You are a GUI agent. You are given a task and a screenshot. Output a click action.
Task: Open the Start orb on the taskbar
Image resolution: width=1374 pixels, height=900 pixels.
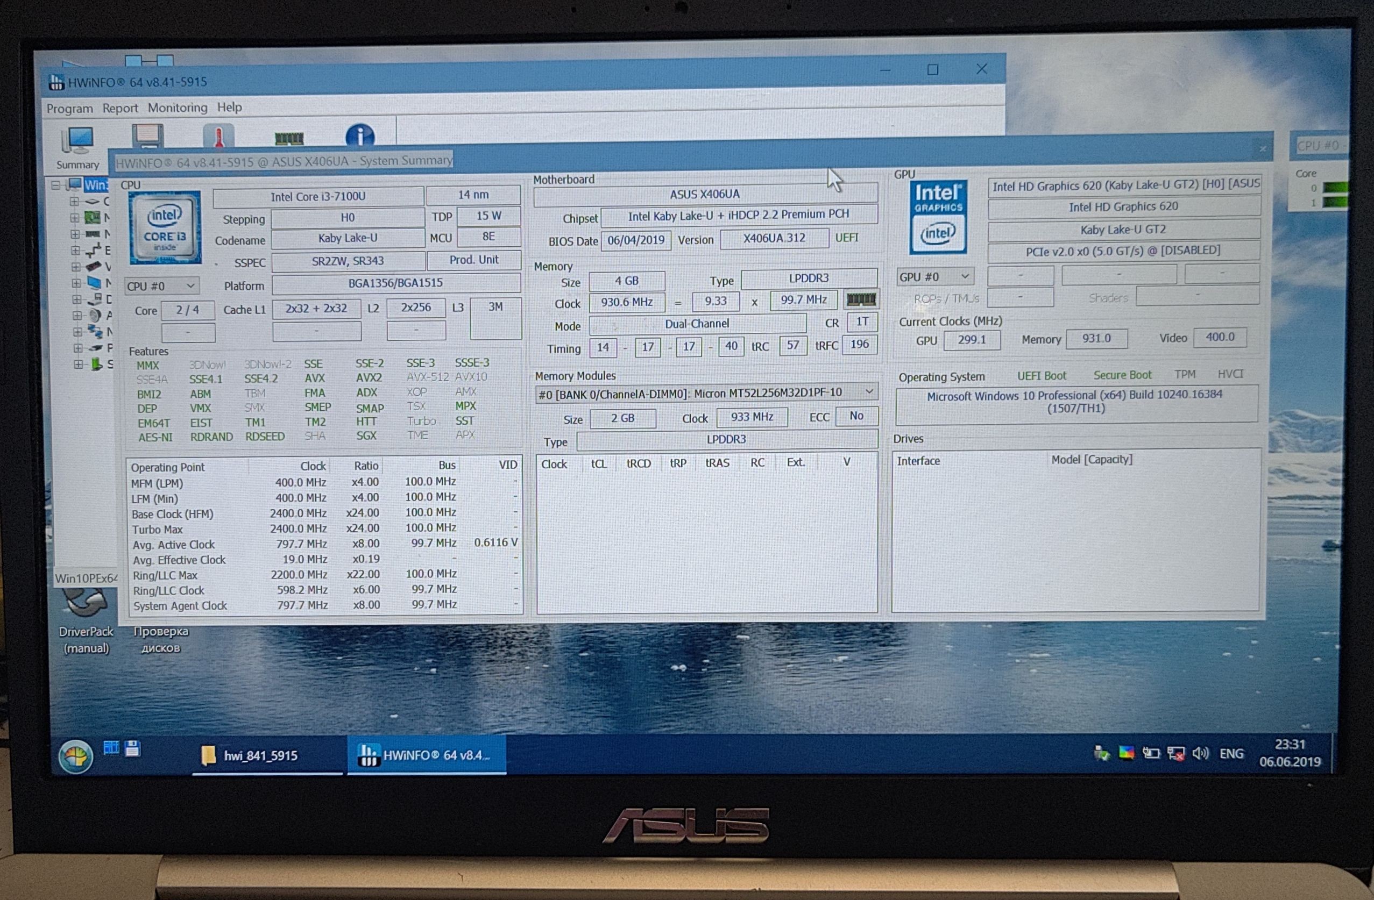coord(76,756)
